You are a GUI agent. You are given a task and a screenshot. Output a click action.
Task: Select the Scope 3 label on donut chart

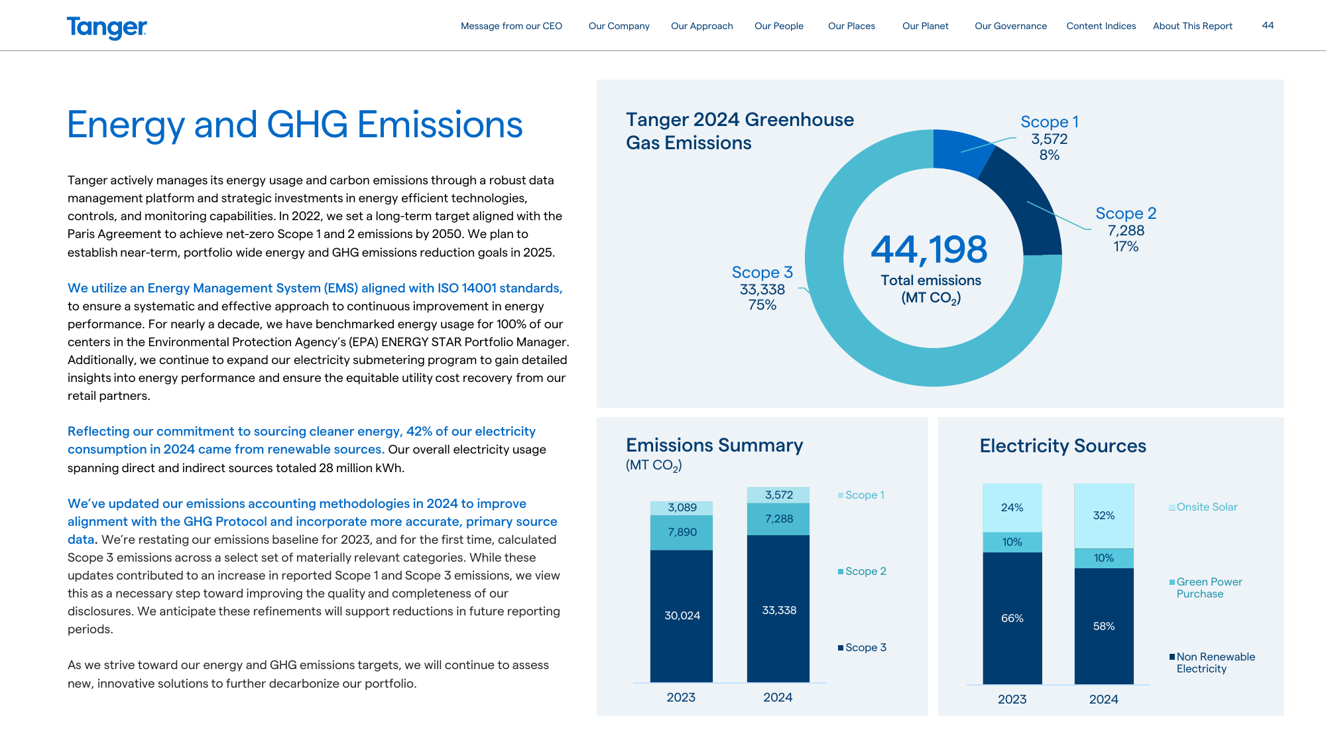[x=762, y=273]
